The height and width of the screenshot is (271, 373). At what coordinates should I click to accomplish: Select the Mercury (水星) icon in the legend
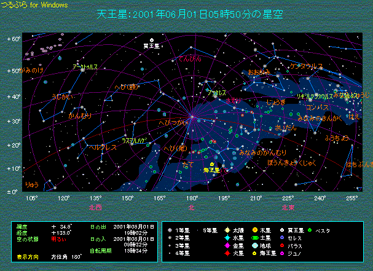tap(227, 237)
